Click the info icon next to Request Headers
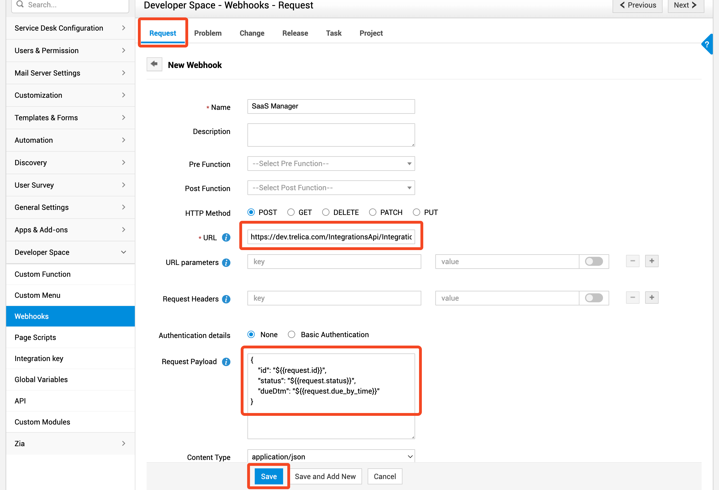 click(226, 299)
